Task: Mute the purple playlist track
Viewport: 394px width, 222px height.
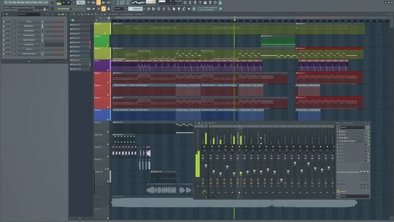Action: point(108,70)
